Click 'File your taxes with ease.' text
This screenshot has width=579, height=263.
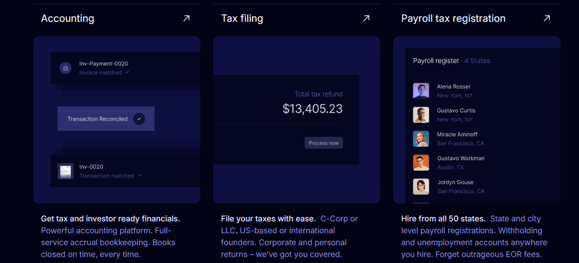[x=269, y=219]
